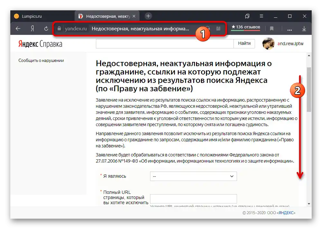322x229 pixels.
Task: Focus the Полный URL страницы input field
Action: [193, 199]
